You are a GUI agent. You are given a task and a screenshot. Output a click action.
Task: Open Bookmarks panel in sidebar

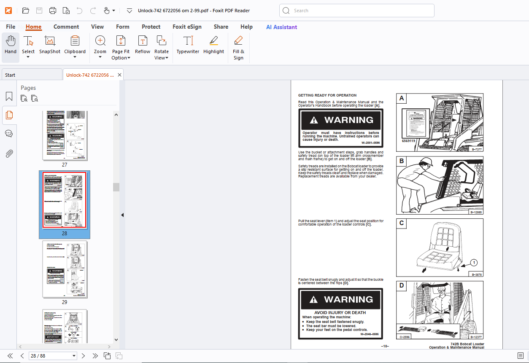(9, 97)
